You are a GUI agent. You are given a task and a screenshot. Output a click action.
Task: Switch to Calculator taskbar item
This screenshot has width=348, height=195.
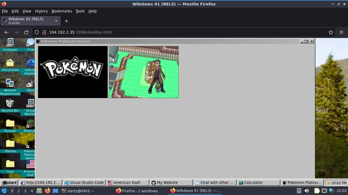click(259, 183)
